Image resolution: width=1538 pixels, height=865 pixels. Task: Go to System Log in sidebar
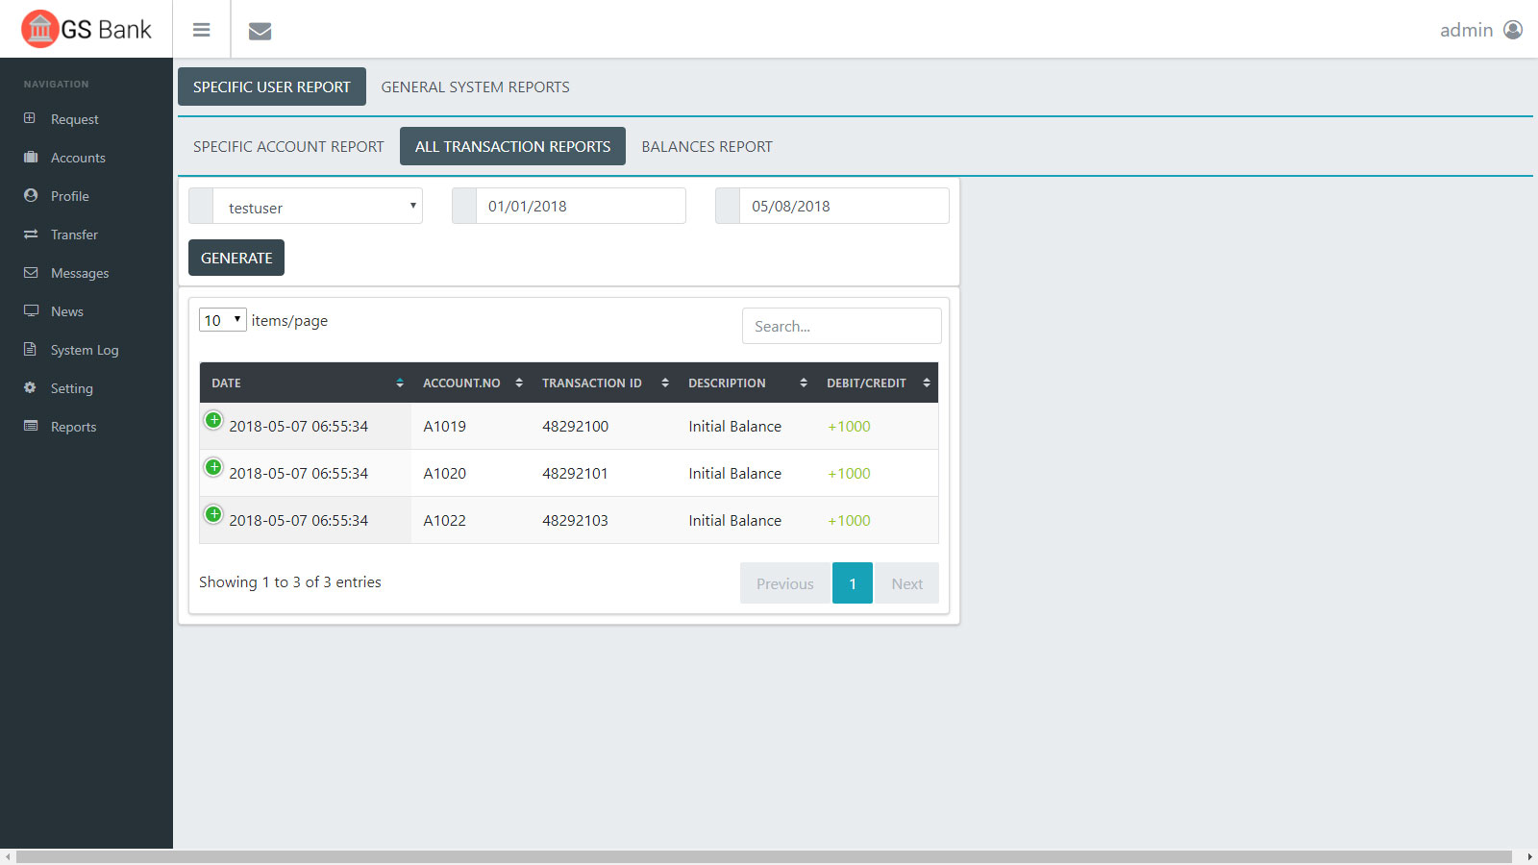click(x=84, y=350)
